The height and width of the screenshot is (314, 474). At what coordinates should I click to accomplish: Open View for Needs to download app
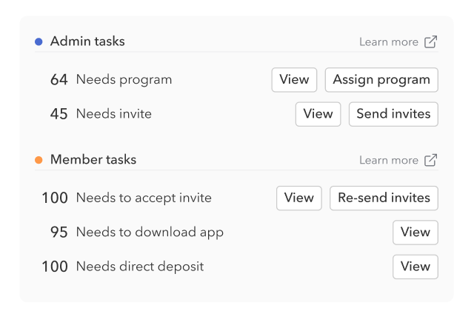[x=415, y=233]
